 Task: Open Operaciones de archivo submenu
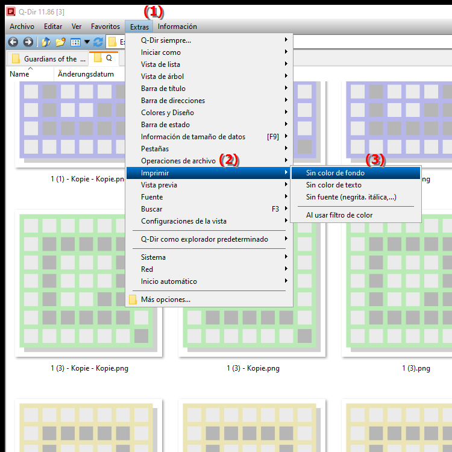pos(210,161)
